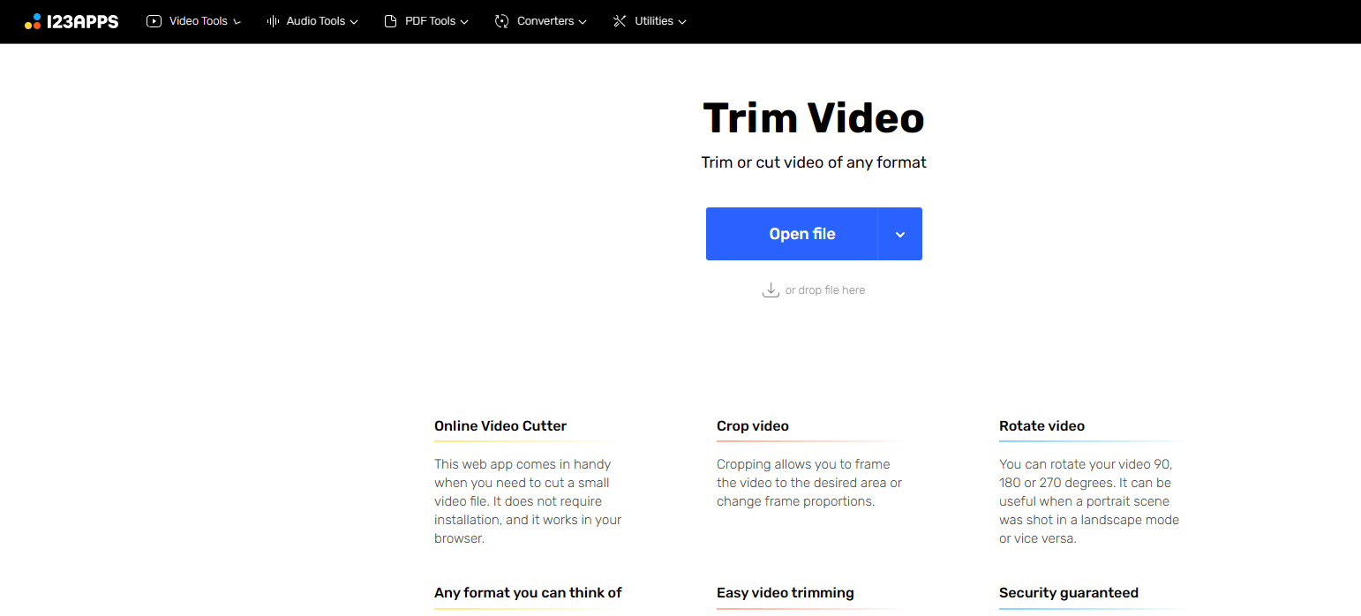Screen dimensions: 1361x616
Task: Click the Crop video section title
Action: [x=753, y=426]
